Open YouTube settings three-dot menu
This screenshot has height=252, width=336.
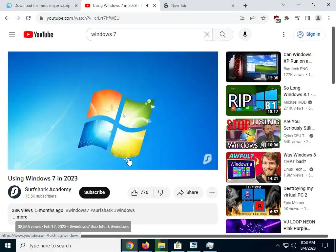click(284, 34)
